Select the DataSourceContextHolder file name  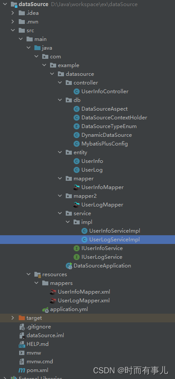click(114, 118)
